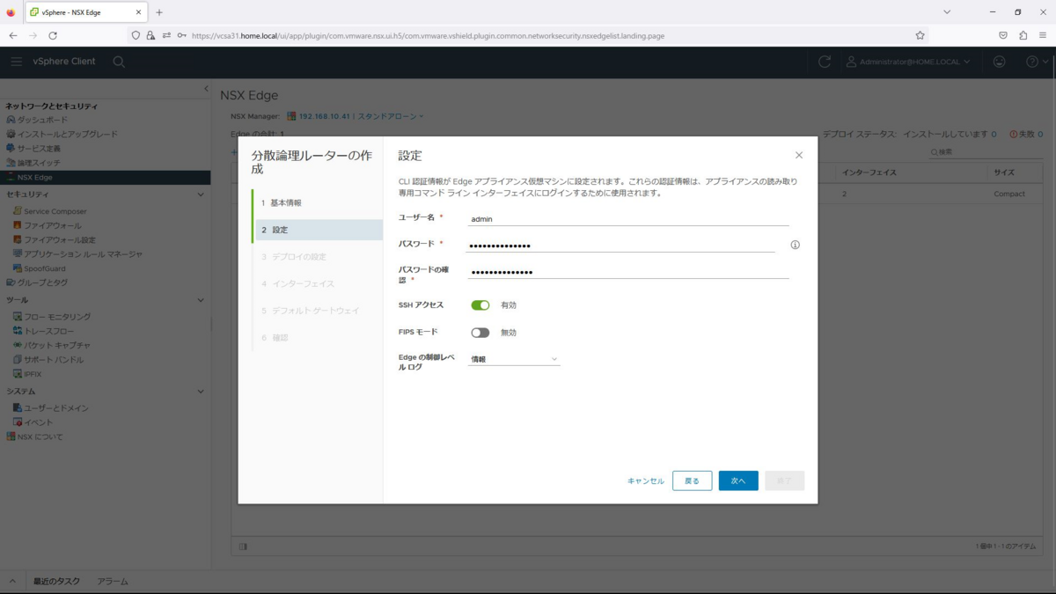Open the Firefox application menu
Image resolution: width=1056 pixels, height=594 pixels.
coord(1045,35)
